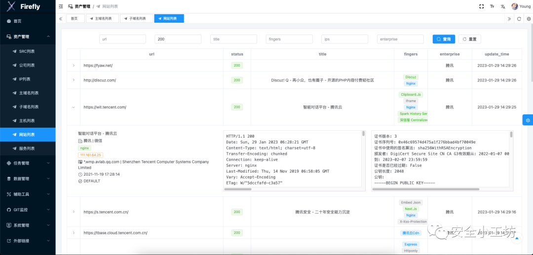Open 主机列表 in the sidebar
533x255 pixels.
(x=28, y=121)
